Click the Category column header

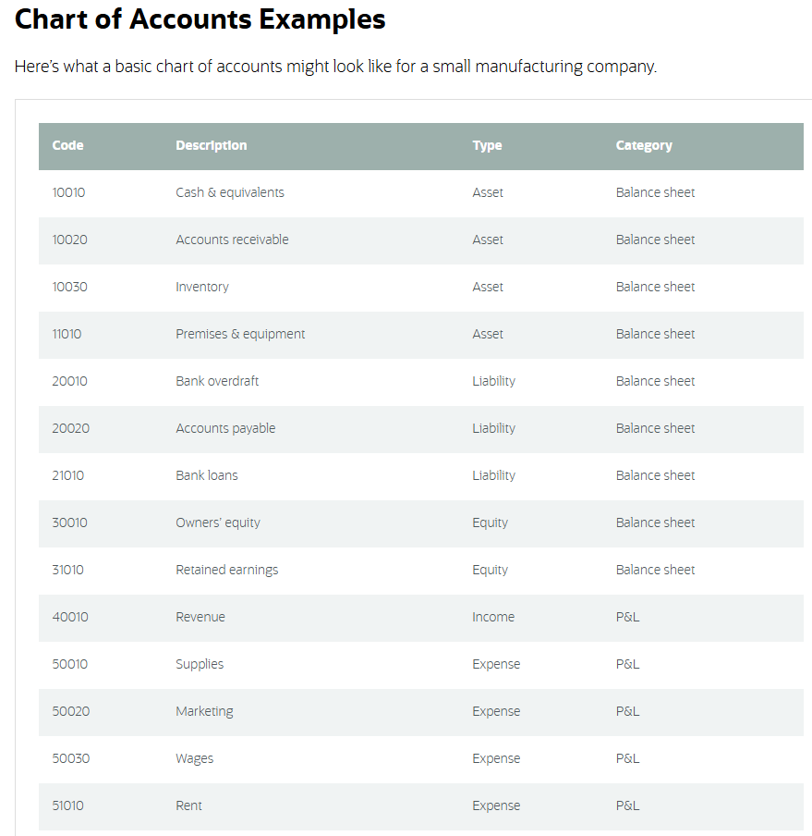pos(644,145)
